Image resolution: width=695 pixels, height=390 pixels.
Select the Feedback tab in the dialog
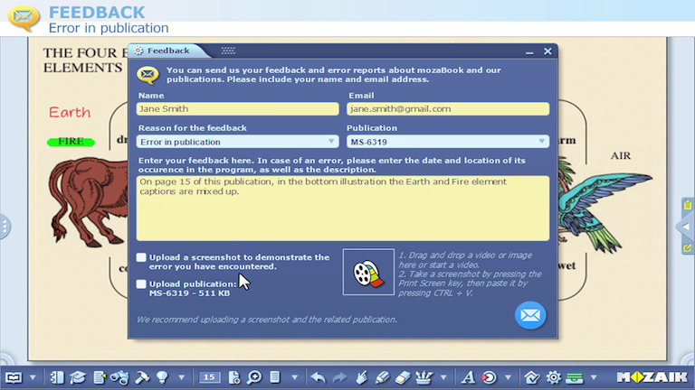167,51
